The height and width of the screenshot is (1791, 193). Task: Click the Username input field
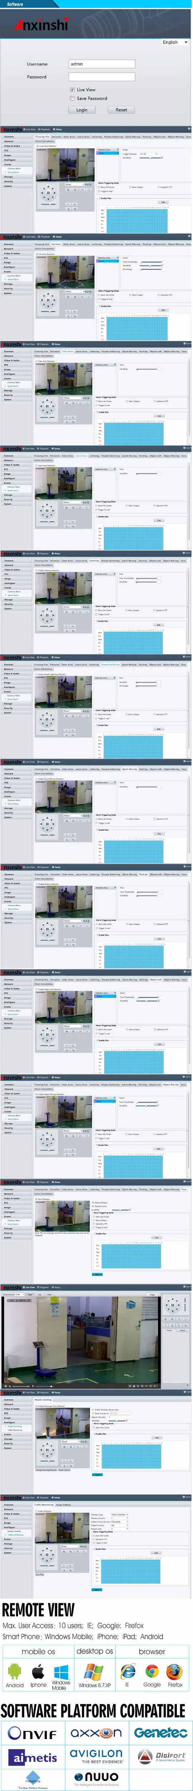pyautogui.click(x=101, y=64)
